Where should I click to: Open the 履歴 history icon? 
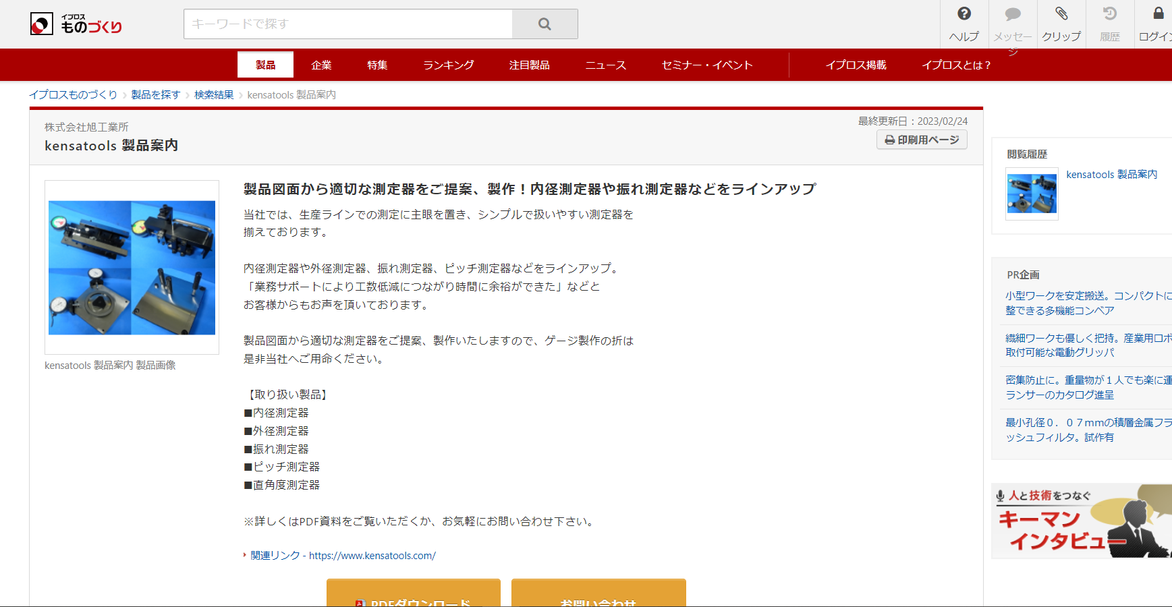click(x=1110, y=24)
